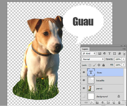This screenshot has width=127, height=106.
Task: Click the Fill 100% value field
Action: click(x=118, y=65)
